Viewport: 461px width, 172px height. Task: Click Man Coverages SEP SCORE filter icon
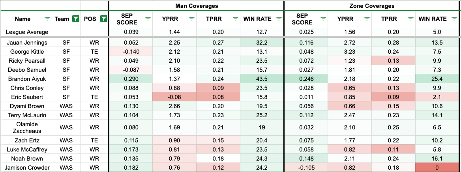coord(148,19)
